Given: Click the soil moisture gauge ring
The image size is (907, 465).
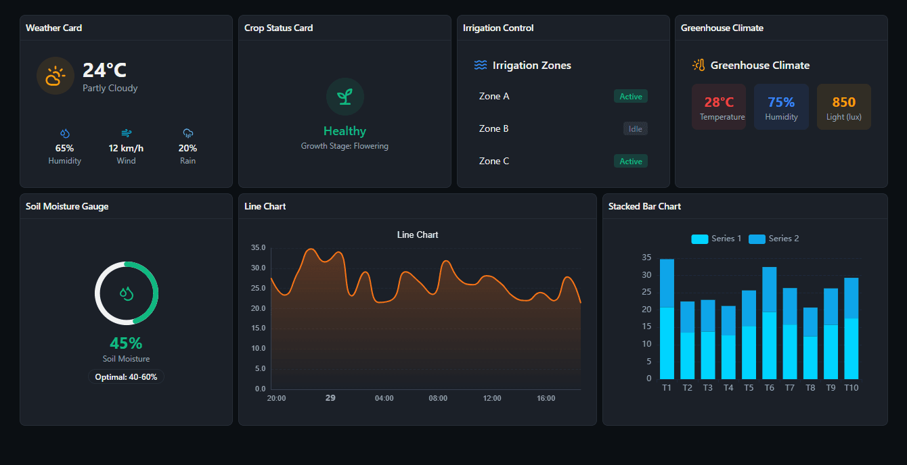Looking at the screenshot, I should [x=126, y=262].
